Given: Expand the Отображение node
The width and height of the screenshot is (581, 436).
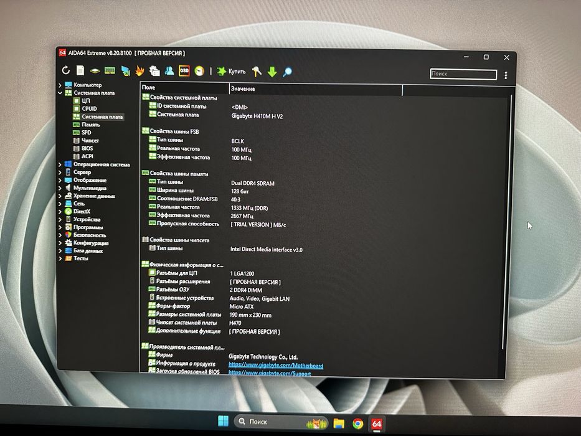Looking at the screenshot, I should [x=60, y=180].
